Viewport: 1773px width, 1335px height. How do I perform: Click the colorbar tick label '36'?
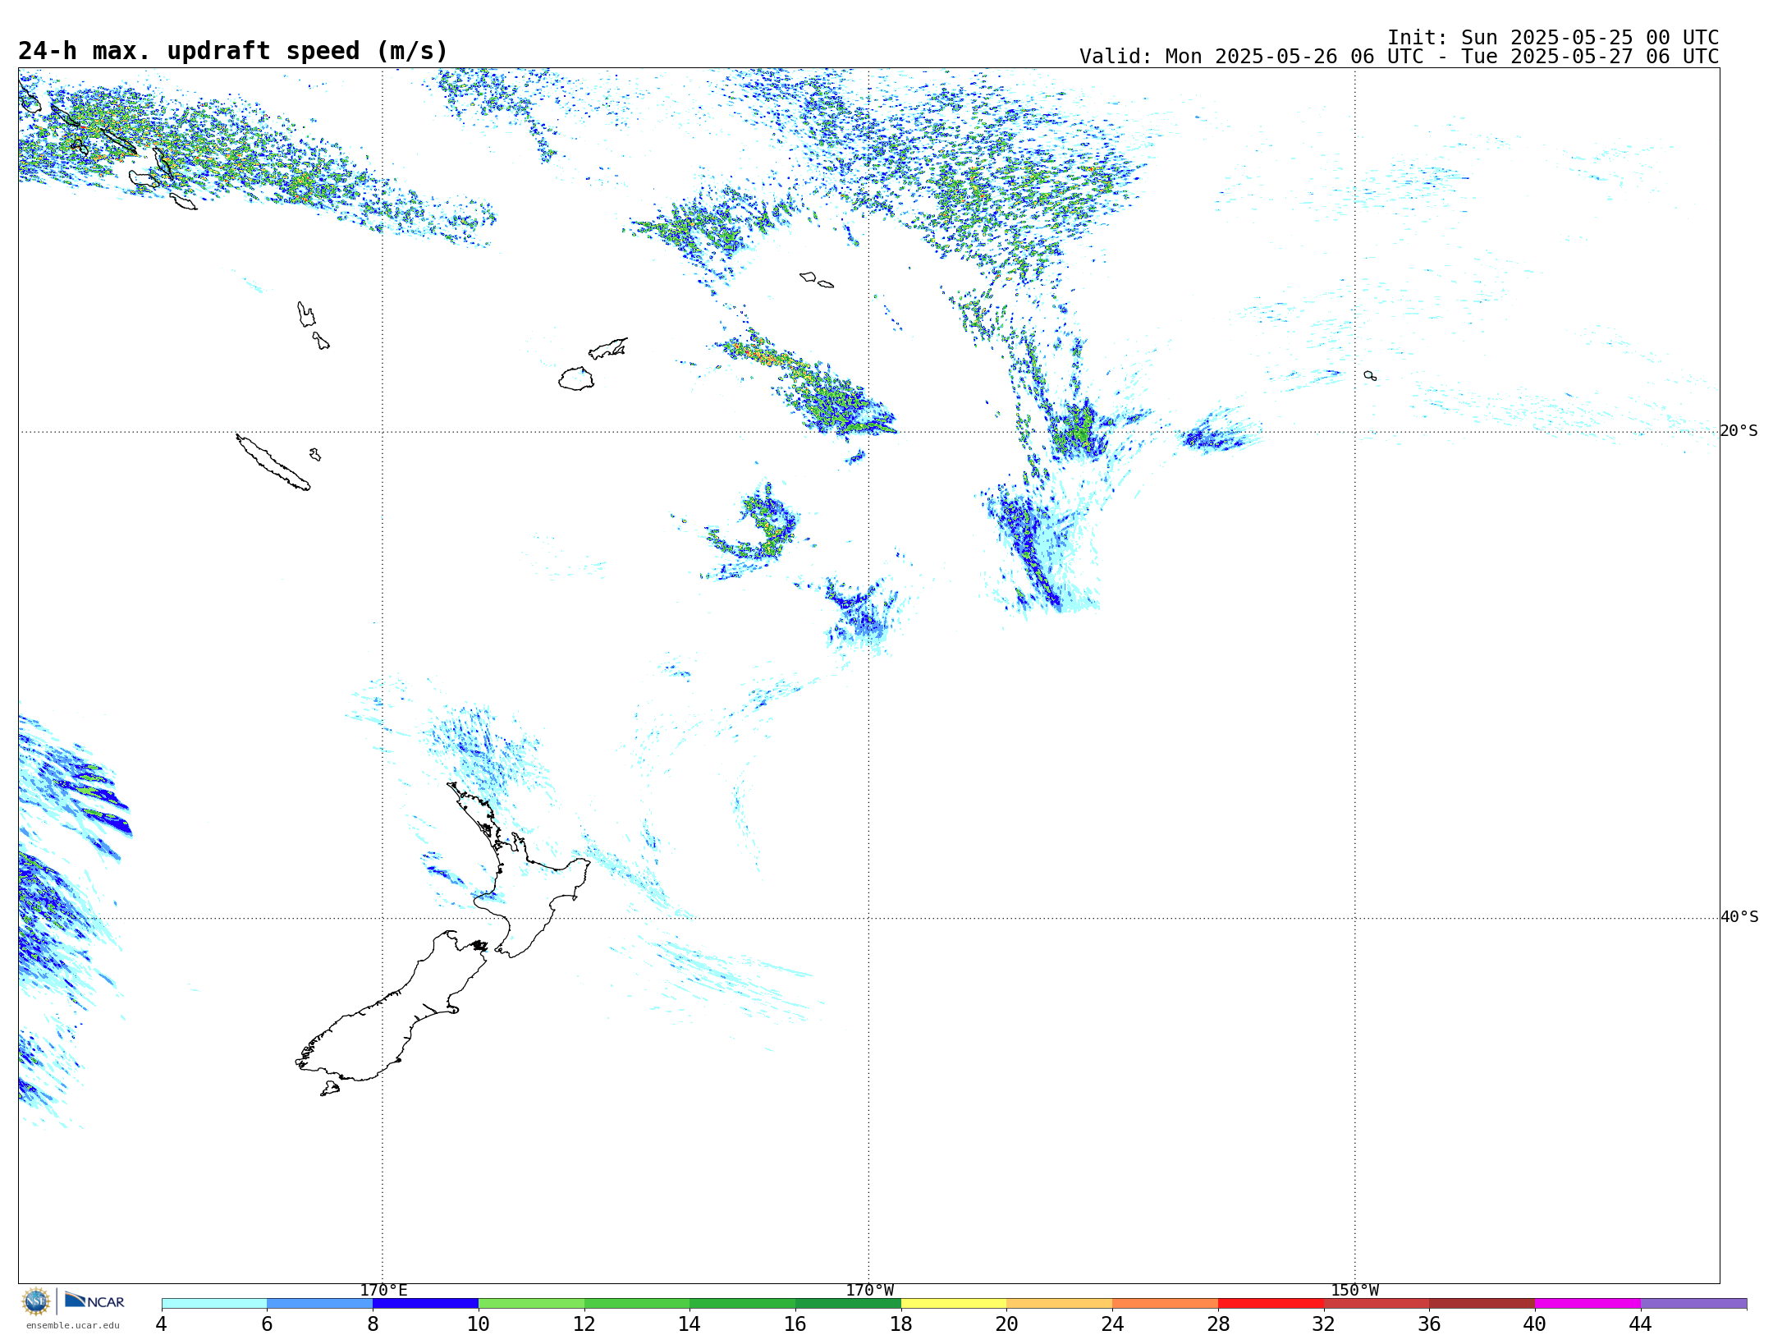[x=1430, y=1324]
